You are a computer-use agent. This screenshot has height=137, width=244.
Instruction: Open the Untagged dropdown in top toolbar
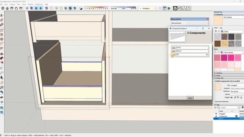point(148,8)
